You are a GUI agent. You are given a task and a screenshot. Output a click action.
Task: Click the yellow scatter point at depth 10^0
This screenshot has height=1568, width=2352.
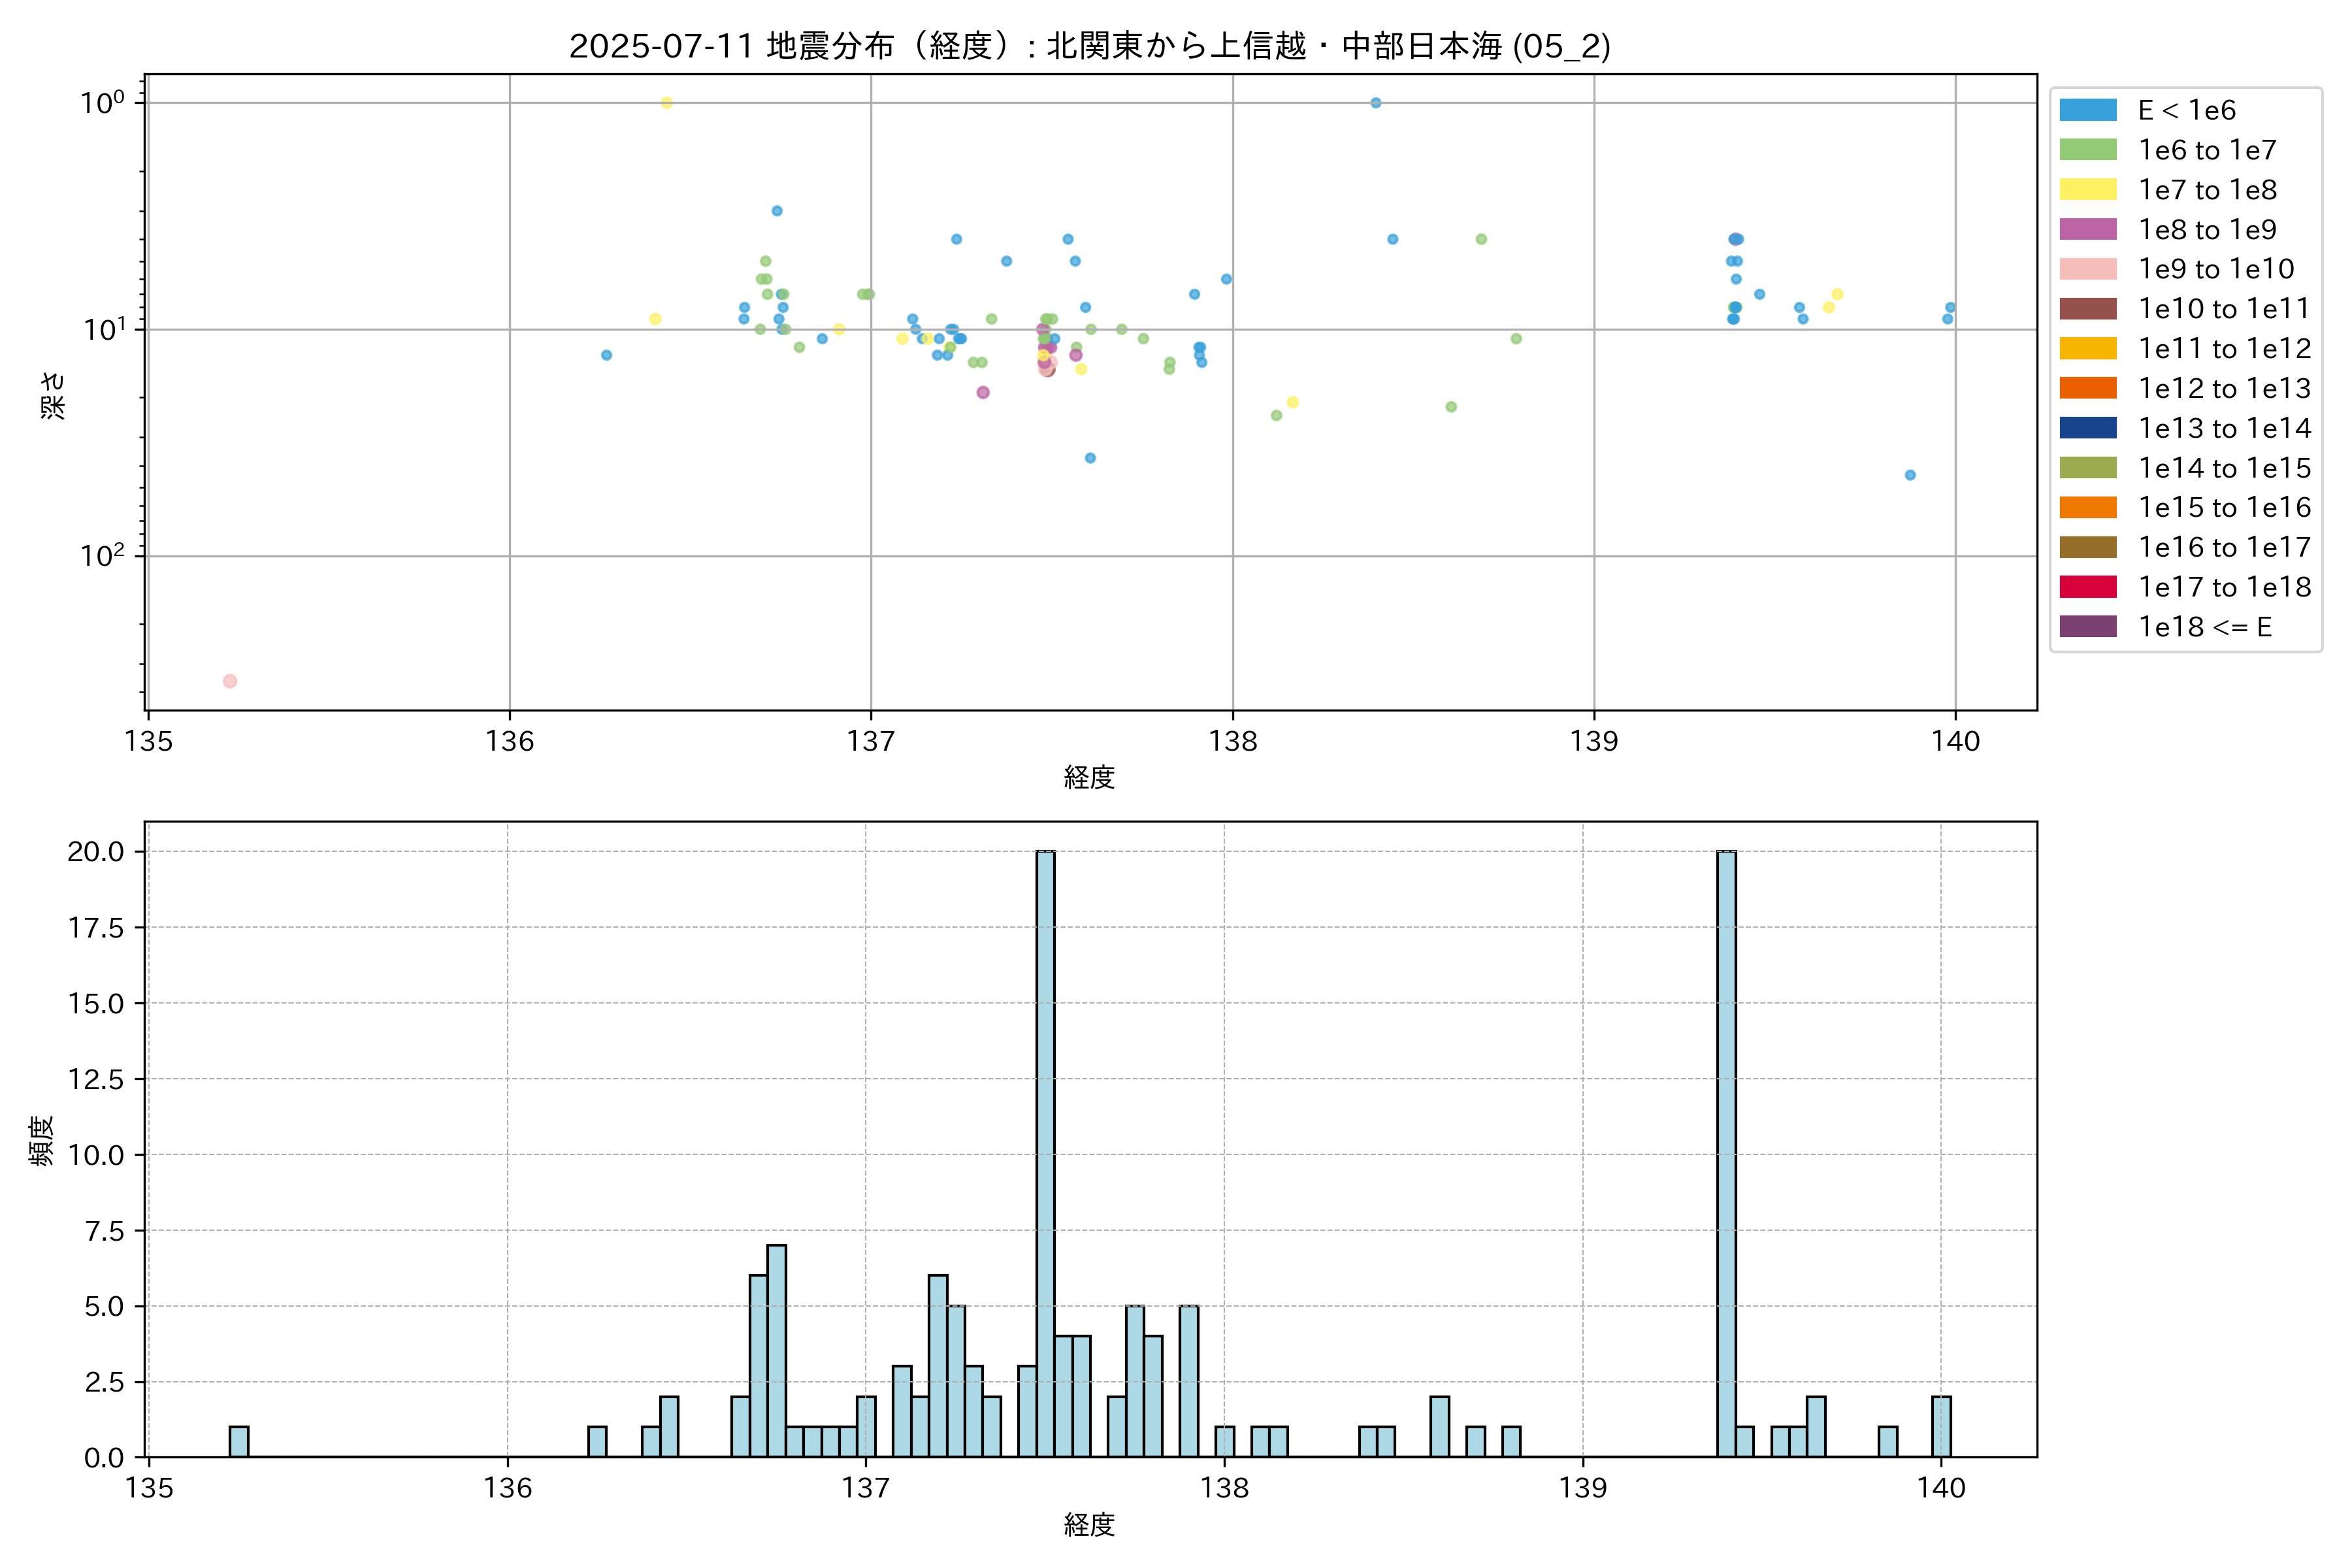tap(667, 103)
